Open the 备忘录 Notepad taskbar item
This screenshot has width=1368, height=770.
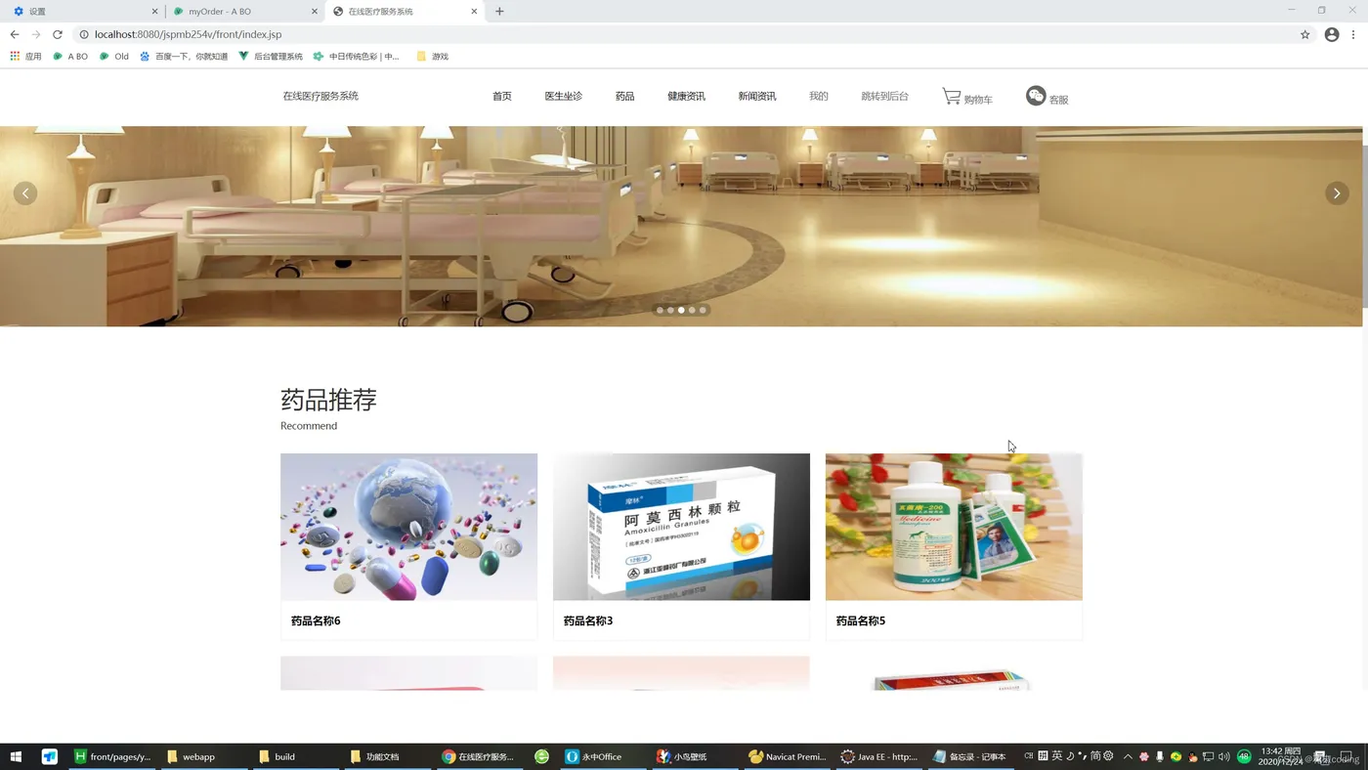969,756
